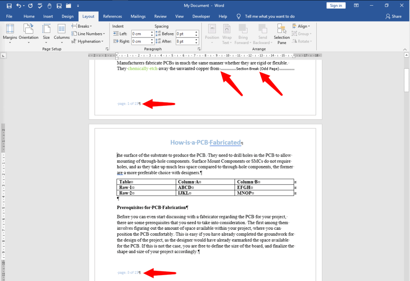The height and width of the screenshot is (281, 410).
Task: Switch to the Insert tab
Action: pos(48,16)
